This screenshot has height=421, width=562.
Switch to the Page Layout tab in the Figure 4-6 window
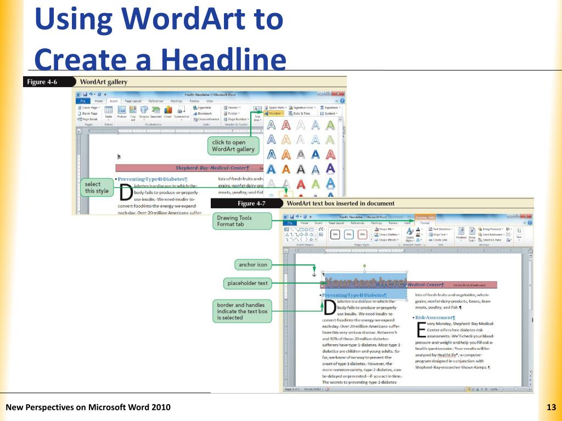(x=133, y=101)
